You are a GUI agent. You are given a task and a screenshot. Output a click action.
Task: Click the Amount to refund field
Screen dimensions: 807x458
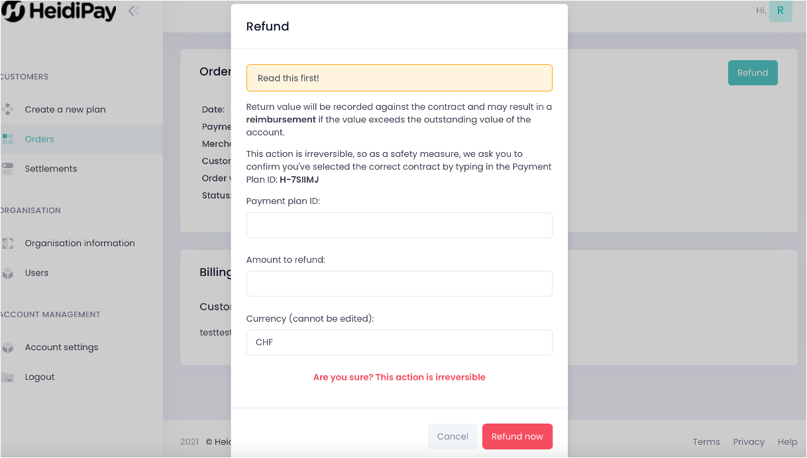(399, 283)
